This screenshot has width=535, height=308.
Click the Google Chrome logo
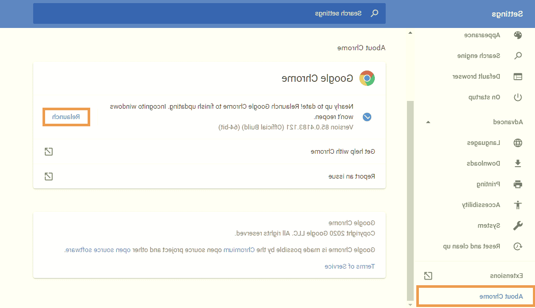pyautogui.click(x=367, y=78)
